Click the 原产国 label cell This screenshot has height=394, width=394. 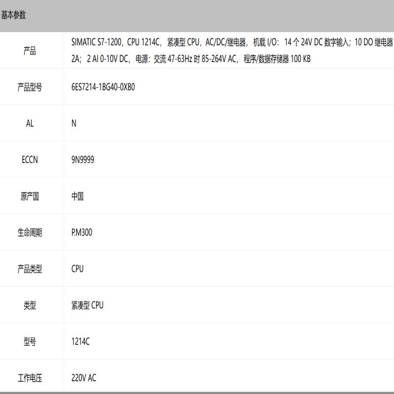coord(30,197)
